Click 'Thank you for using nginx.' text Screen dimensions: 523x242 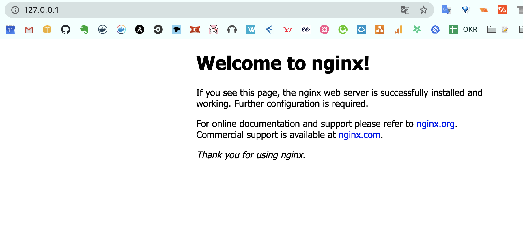point(251,155)
